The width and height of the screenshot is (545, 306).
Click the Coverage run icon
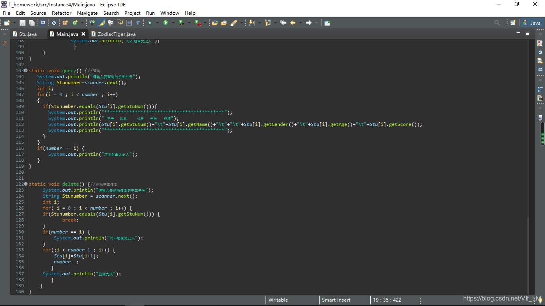pyautogui.click(x=182, y=23)
